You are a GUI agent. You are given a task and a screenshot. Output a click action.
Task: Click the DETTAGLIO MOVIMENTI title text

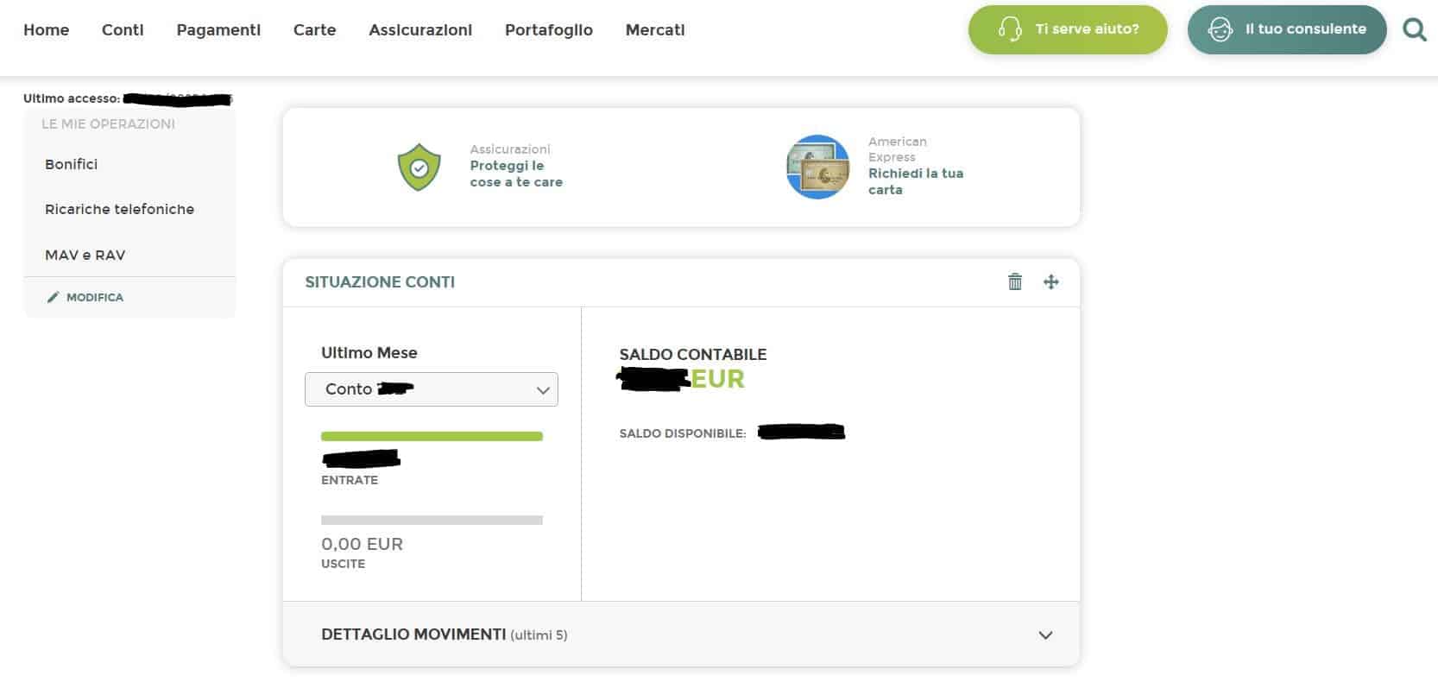coord(413,635)
